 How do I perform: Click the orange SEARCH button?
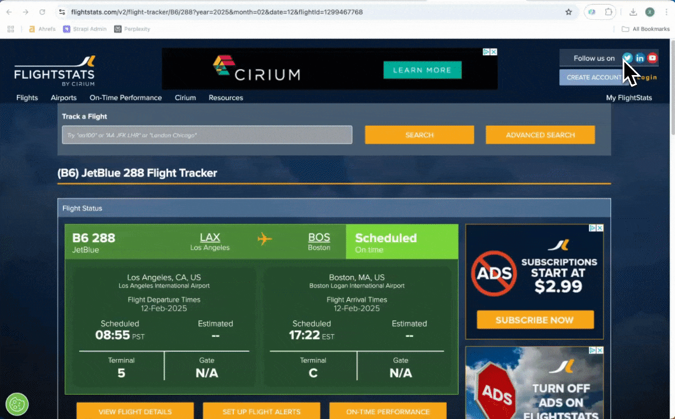point(420,135)
